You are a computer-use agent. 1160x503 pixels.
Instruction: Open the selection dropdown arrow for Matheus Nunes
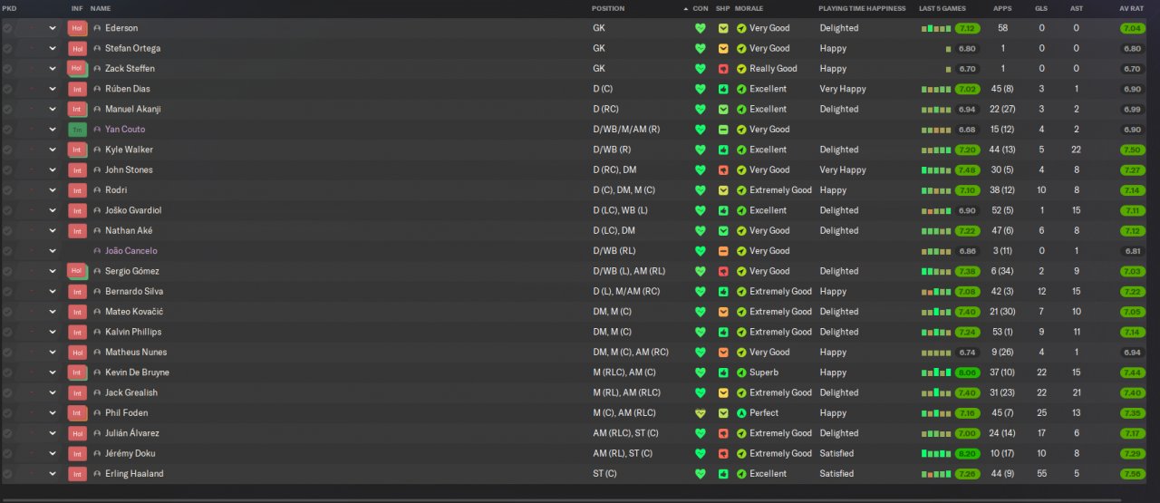click(53, 353)
